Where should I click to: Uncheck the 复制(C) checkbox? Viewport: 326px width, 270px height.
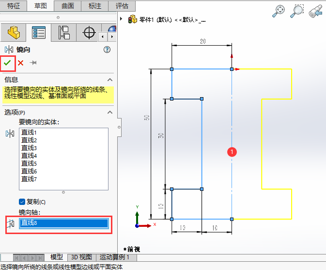coord(22,202)
